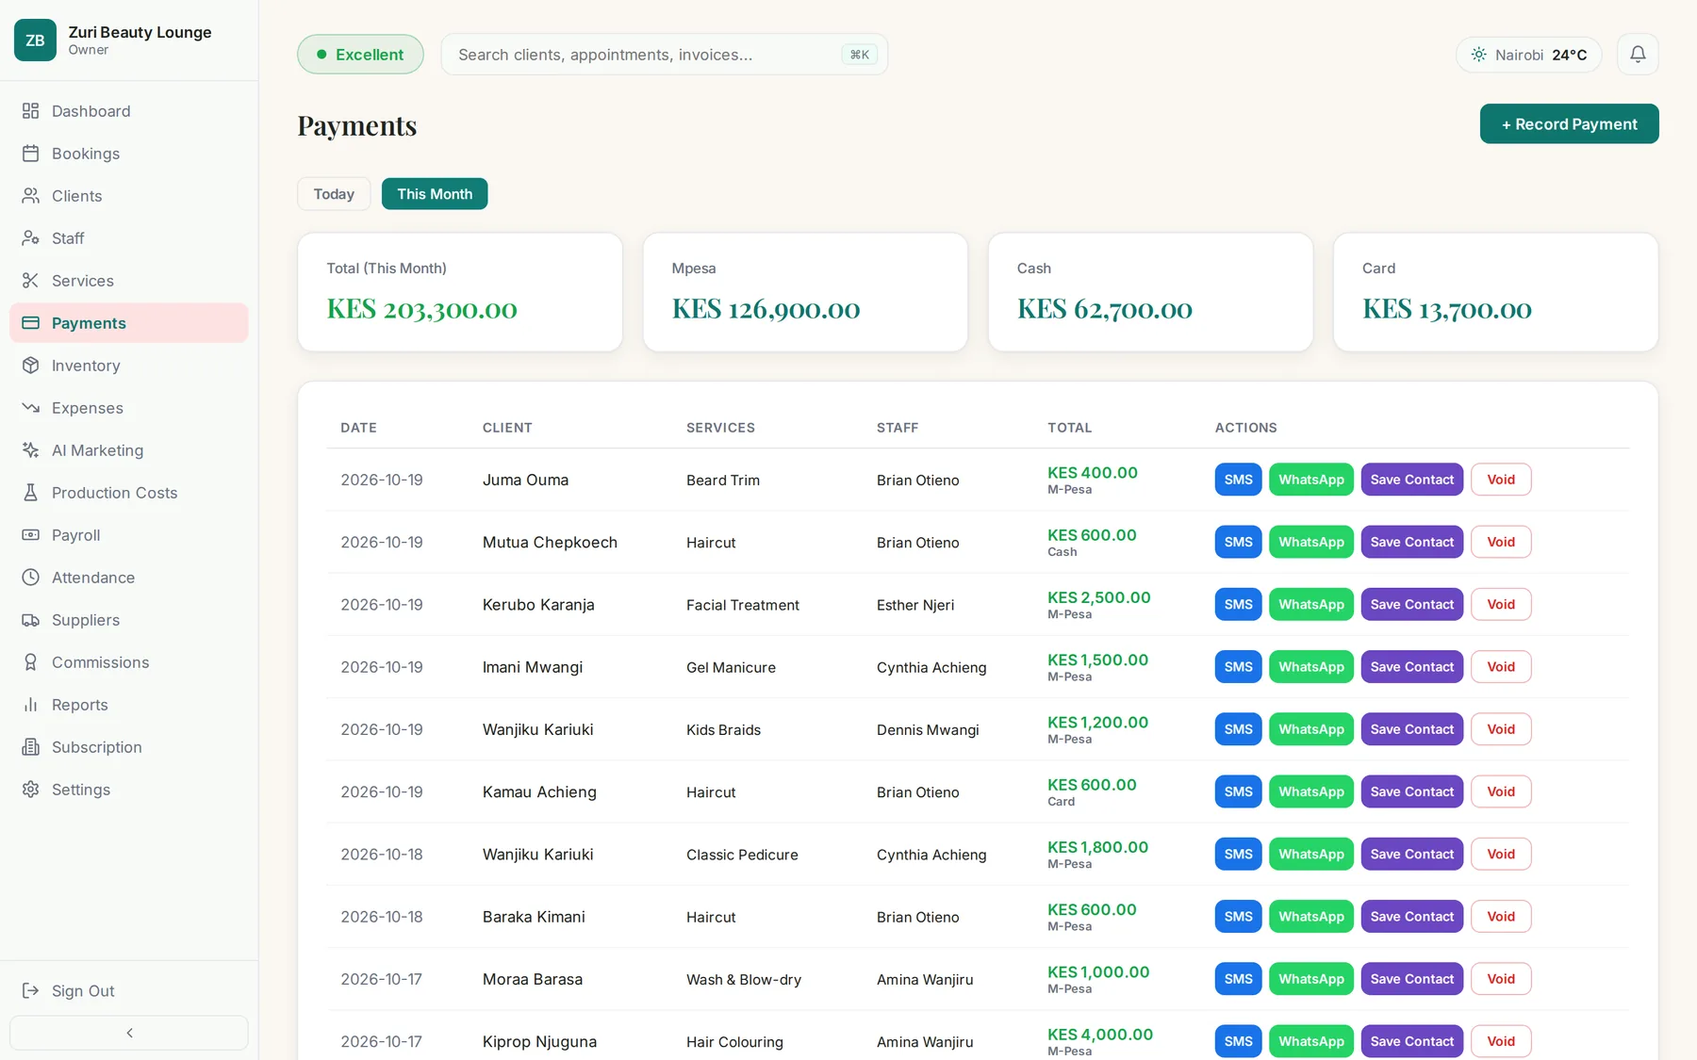
Task: Click the Excellent status badge
Action: tap(360, 55)
